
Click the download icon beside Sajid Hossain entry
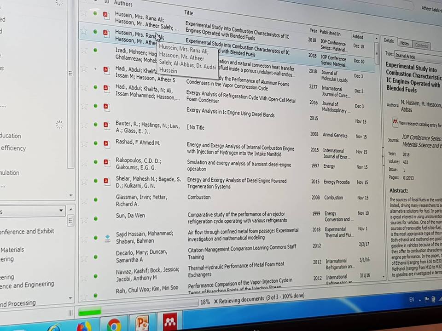(x=107, y=239)
